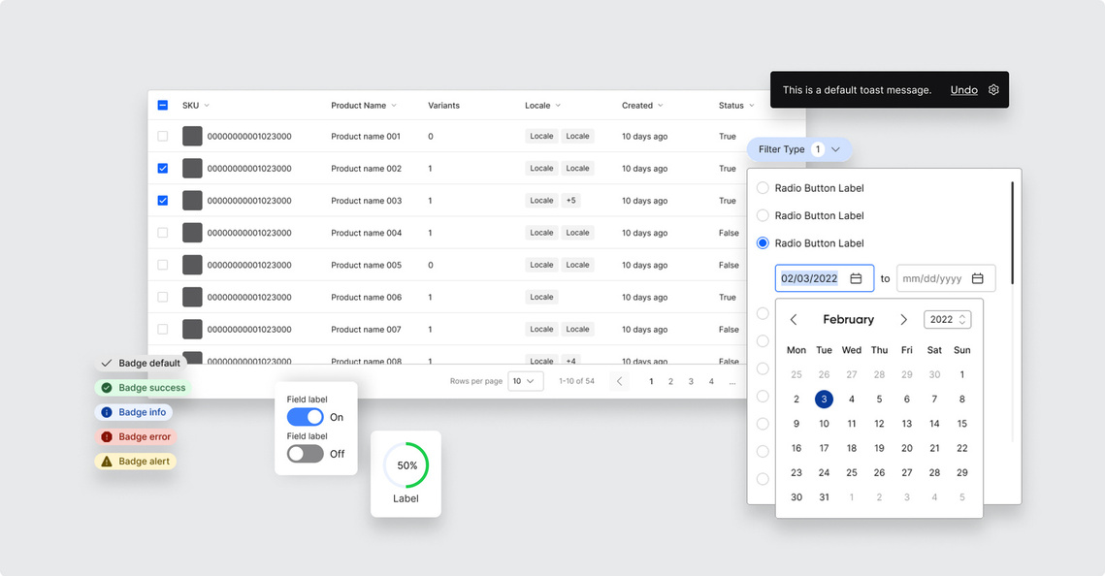Viewport: 1105px width, 576px height.
Task: Click the Undo link in the toast
Action: 964,89
